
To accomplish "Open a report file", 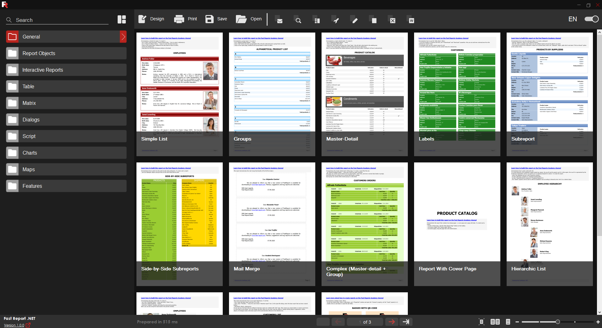I will point(249,19).
